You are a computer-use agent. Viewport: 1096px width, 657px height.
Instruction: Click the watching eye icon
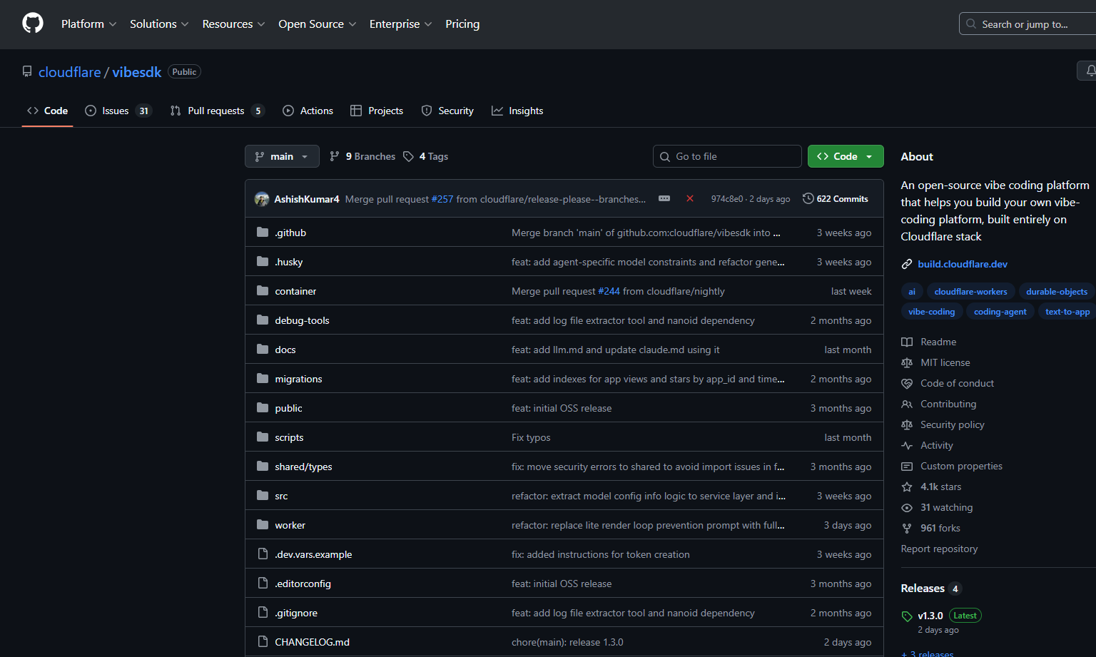click(x=907, y=507)
